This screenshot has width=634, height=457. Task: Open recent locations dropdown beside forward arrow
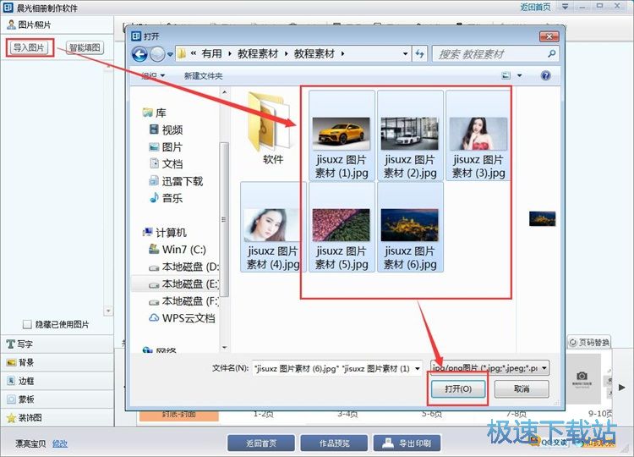(x=170, y=54)
